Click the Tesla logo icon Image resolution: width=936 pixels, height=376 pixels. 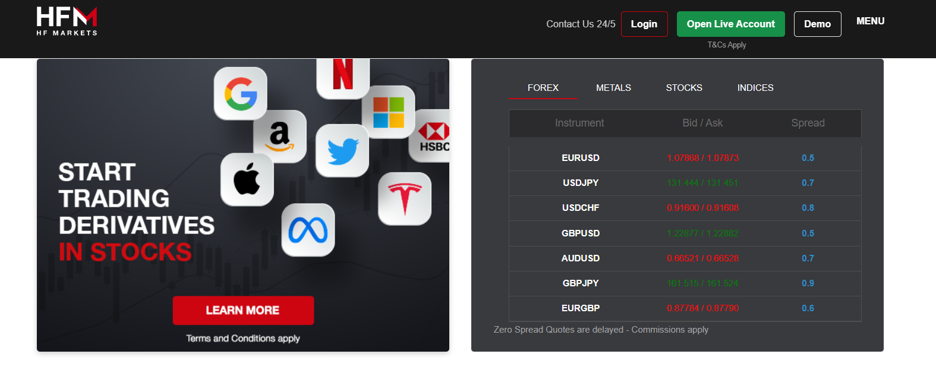(x=405, y=198)
